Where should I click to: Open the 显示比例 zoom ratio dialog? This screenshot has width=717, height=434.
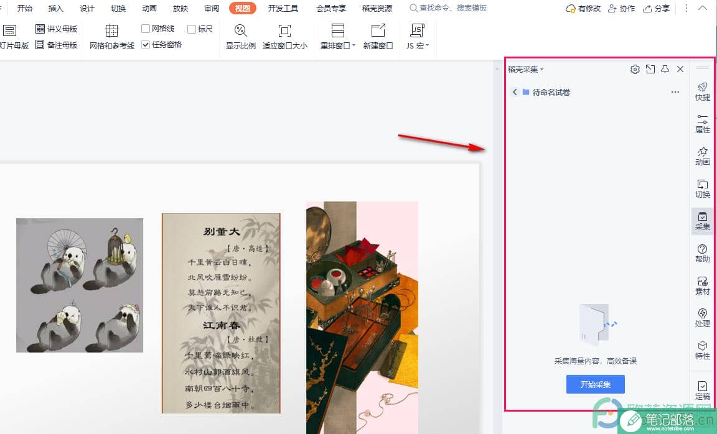click(240, 37)
